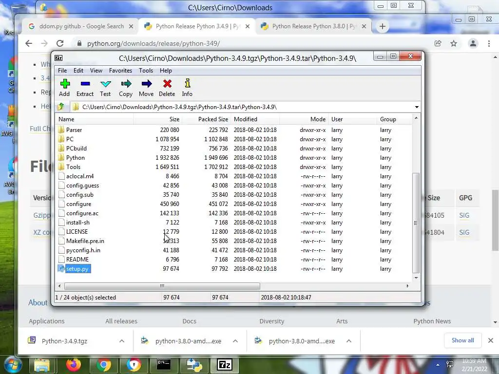Open a new Chrome tab

click(383, 26)
